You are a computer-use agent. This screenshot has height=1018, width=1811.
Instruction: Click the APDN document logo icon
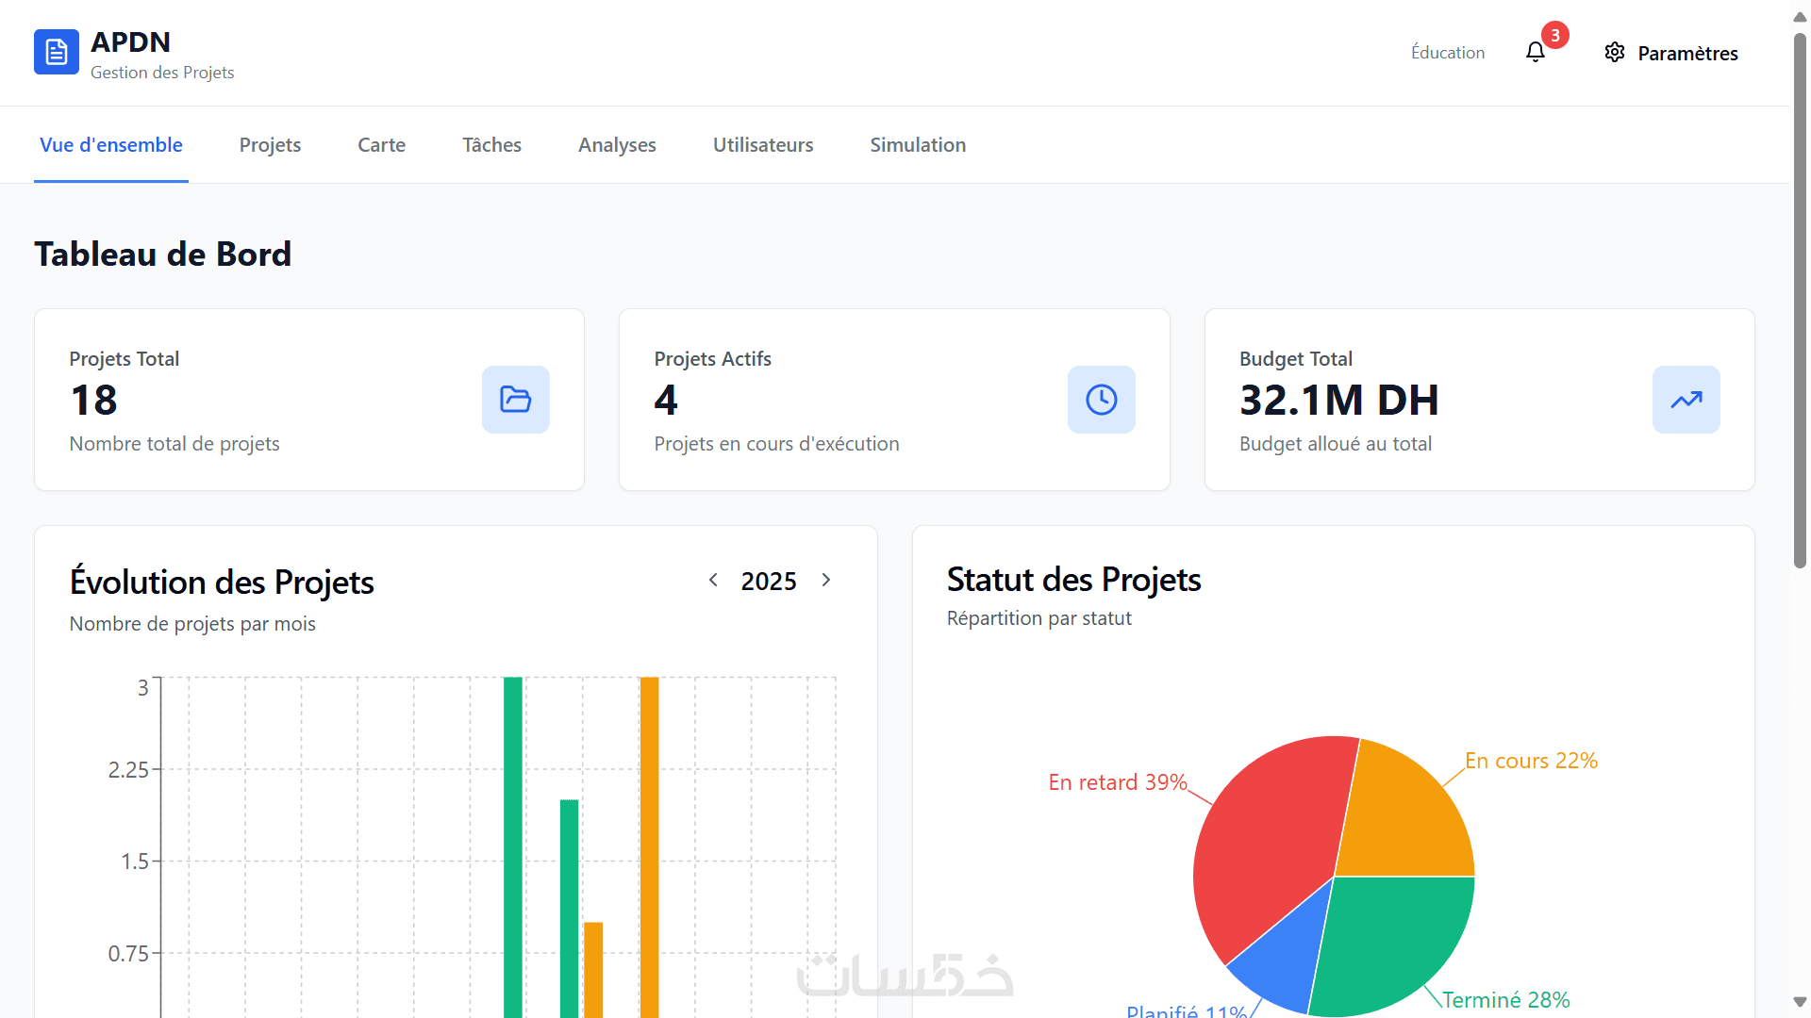56,52
